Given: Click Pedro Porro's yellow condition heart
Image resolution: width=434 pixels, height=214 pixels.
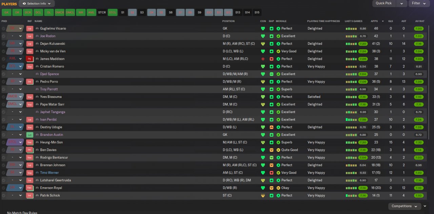Looking at the screenshot, I should (263, 82).
